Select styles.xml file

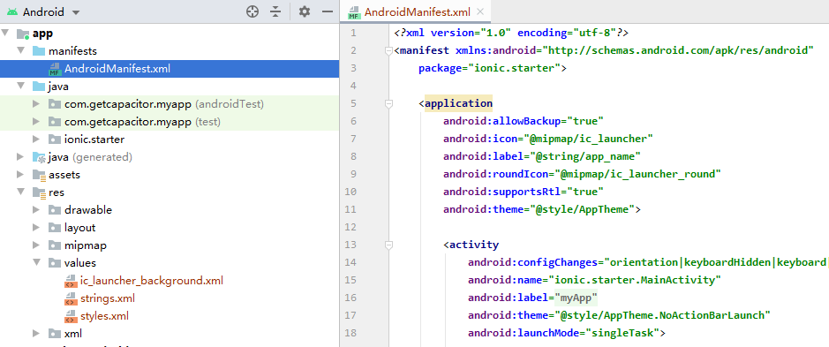pyautogui.click(x=104, y=316)
